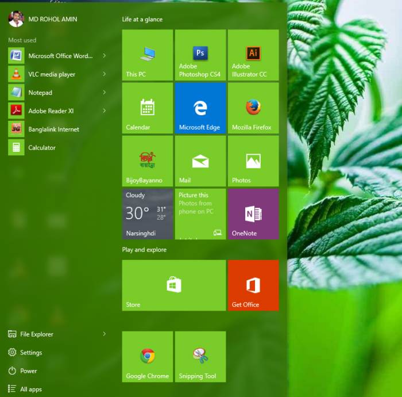The height and width of the screenshot is (397, 402).
Task: Click the Banglalink Internet 3G icon
Action: 16,129
